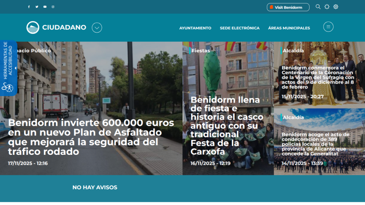The image size is (365, 205).
Task: Click the Visit Benidorm button
Action: (x=288, y=7)
